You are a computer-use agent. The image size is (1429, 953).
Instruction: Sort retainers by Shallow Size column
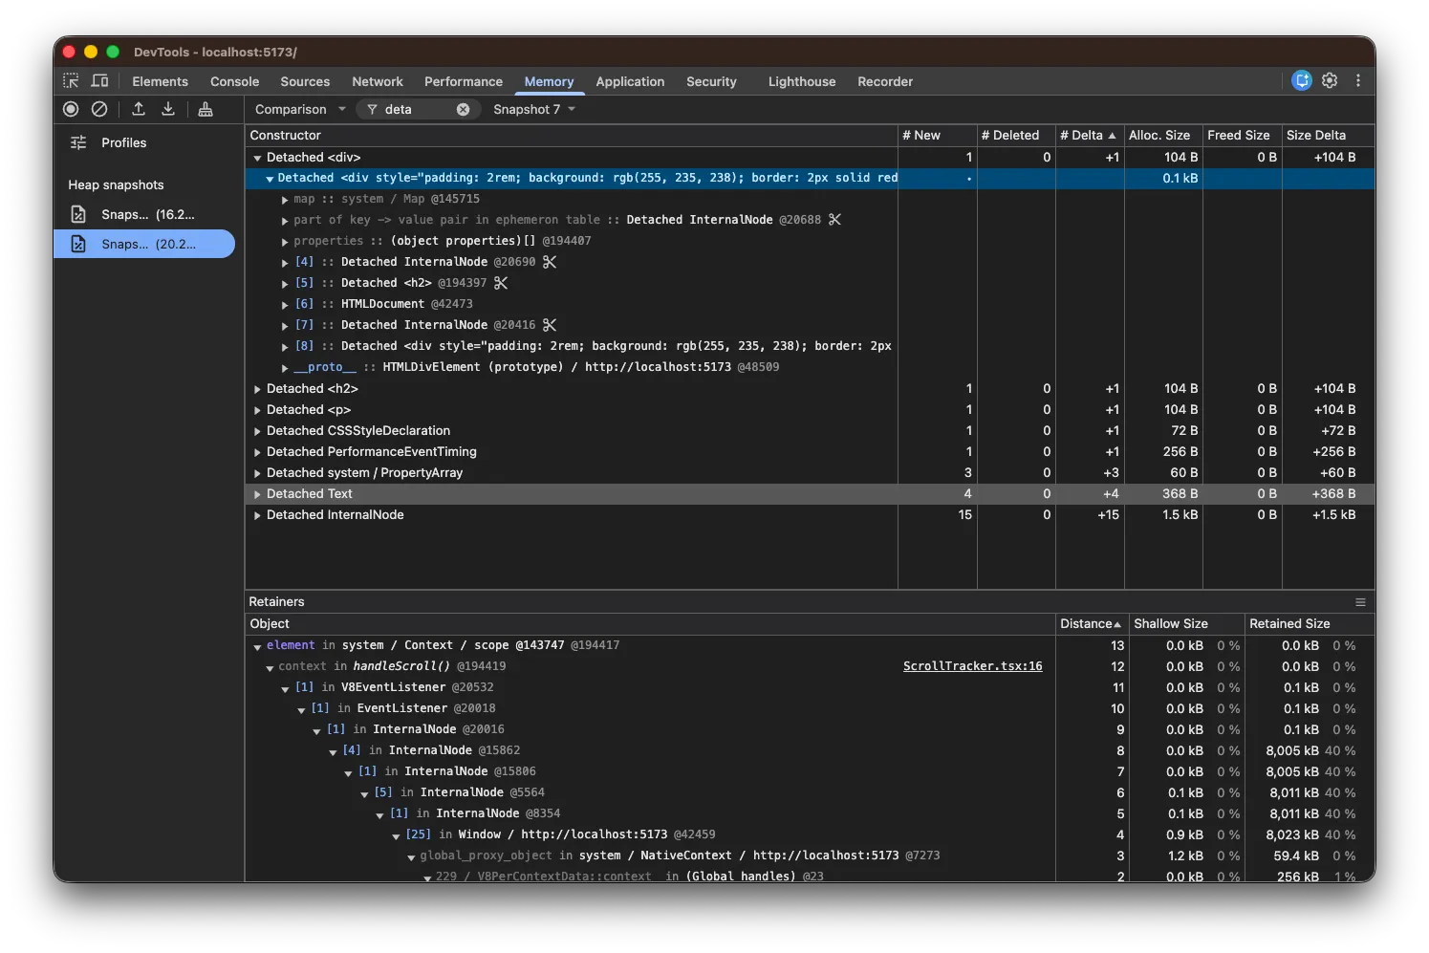coord(1186,624)
